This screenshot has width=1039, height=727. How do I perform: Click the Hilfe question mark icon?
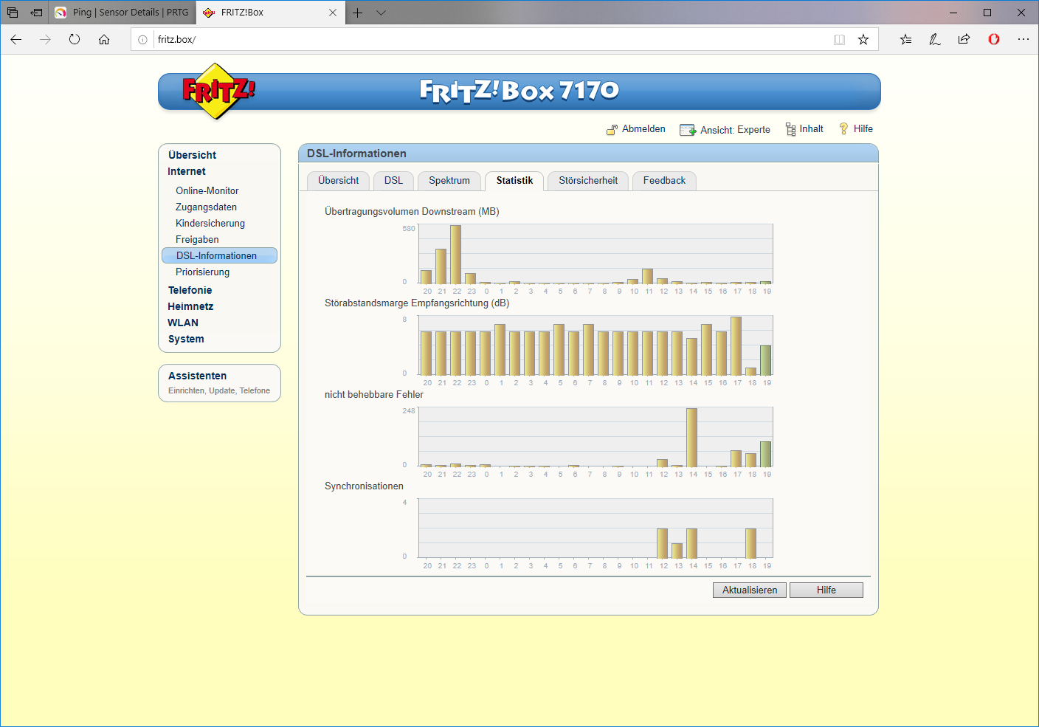[843, 129]
